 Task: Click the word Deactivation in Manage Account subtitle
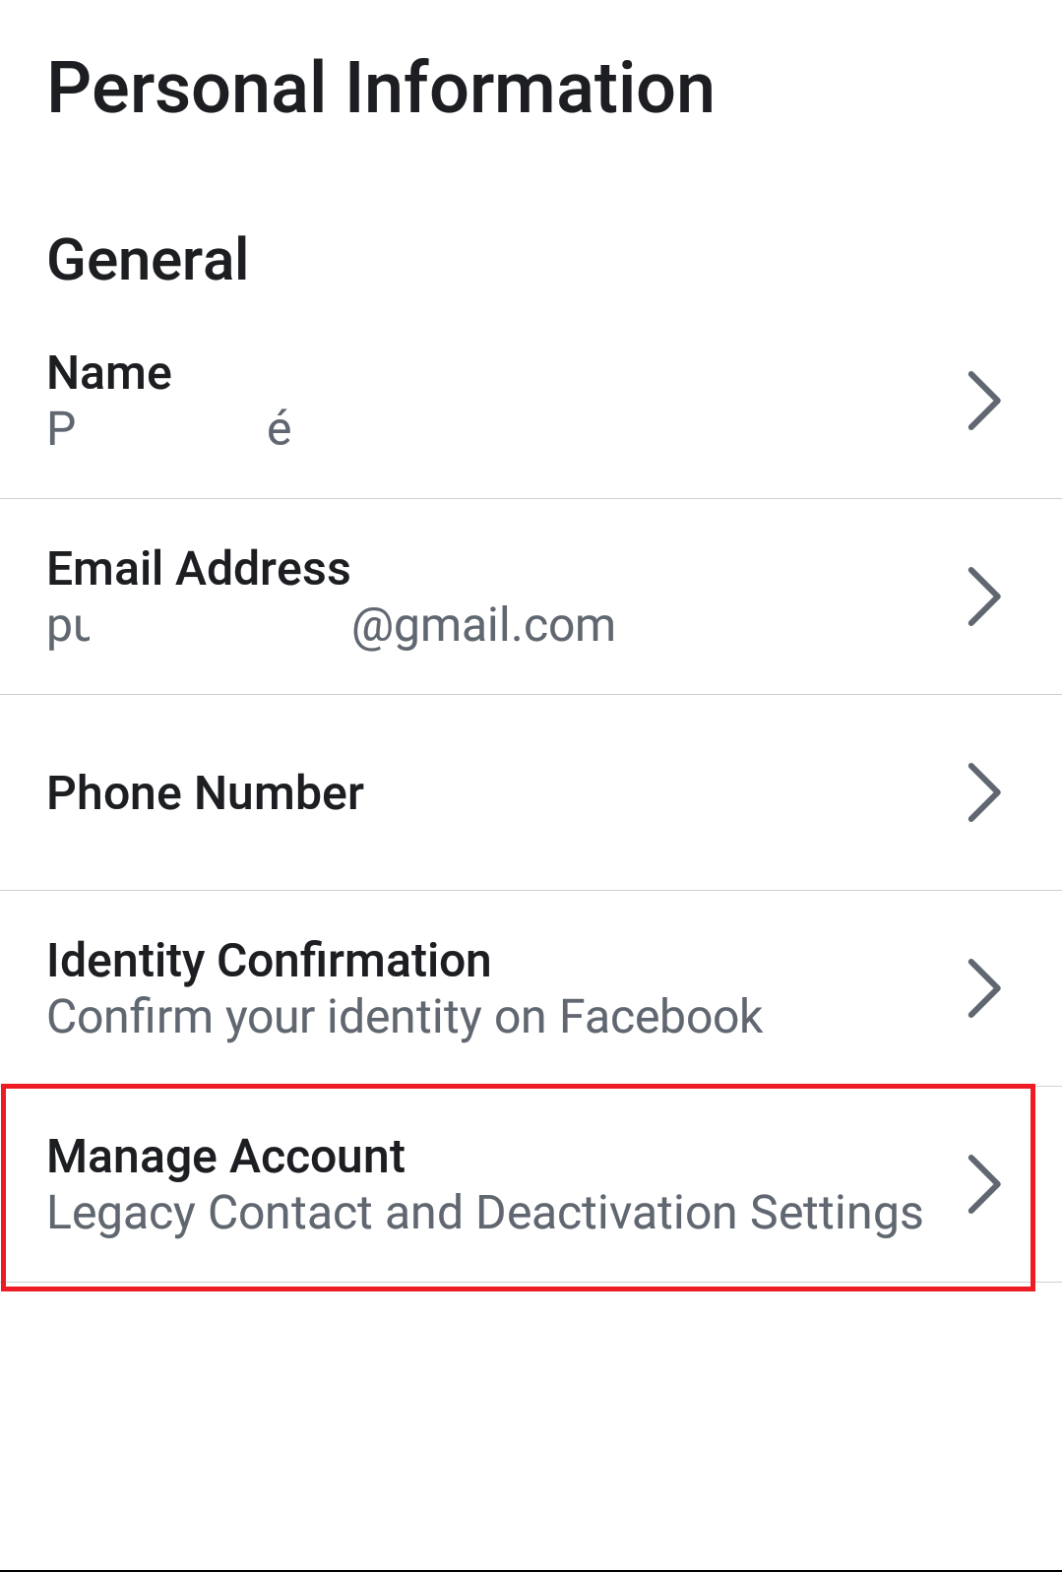click(605, 1213)
